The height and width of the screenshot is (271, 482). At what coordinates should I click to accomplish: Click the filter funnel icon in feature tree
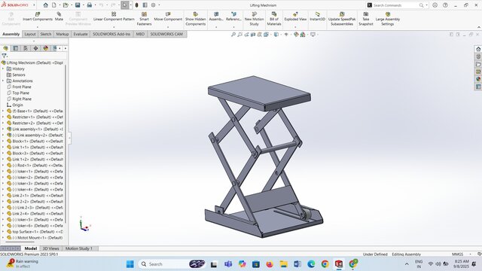tap(4, 56)
